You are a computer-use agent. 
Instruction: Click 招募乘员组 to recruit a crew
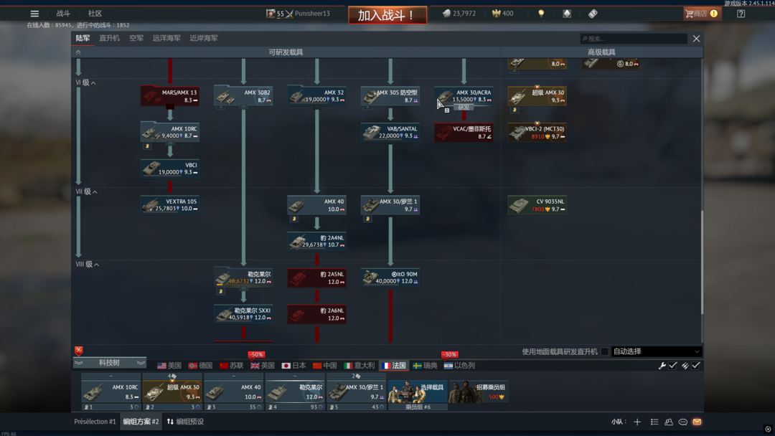click(x=479, y=392)
